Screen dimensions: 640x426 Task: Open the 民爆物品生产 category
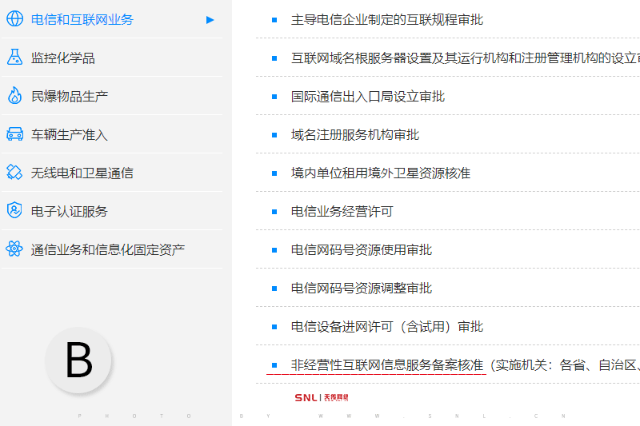[x=70, y=96]
